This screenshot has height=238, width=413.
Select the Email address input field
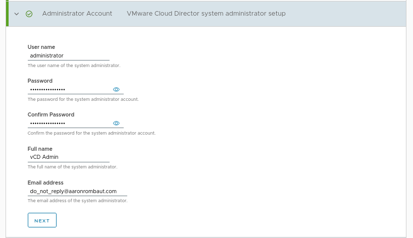(77, 191)
